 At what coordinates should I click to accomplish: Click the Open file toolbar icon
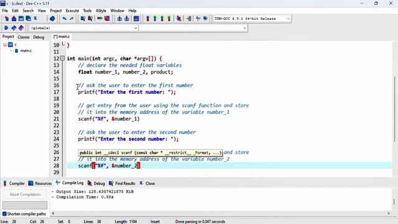pyautogui.click(x=14, y=19)
